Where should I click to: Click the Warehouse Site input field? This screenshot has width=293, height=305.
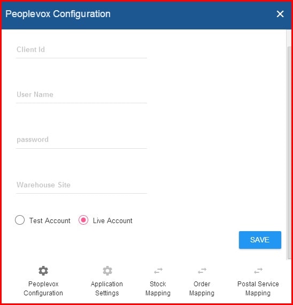81,185
